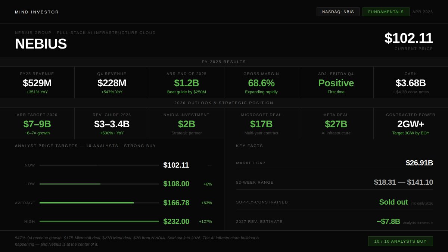Click the ARR Target 2026 $7–9B value
The image size is (448, 252).
pyautogui.click(x=37, y=124)
